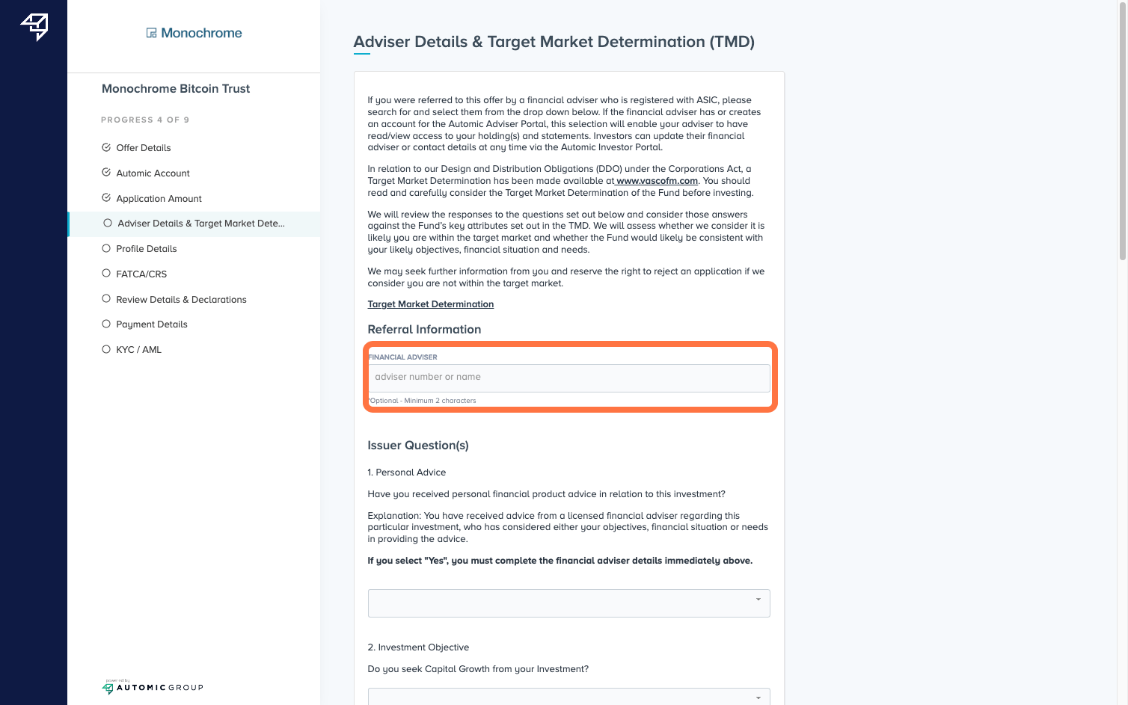1128x705 pixels.
Task: Click the Financial Adviser search field
Action: [x=568, y=378]
